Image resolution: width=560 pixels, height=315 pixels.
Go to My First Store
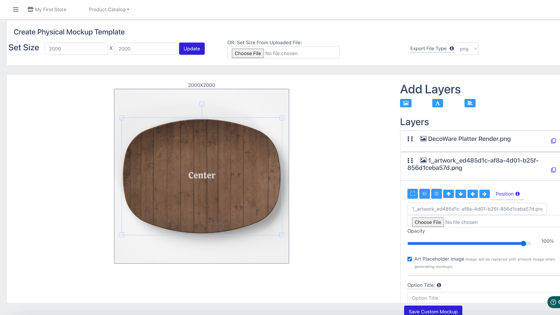47,9
